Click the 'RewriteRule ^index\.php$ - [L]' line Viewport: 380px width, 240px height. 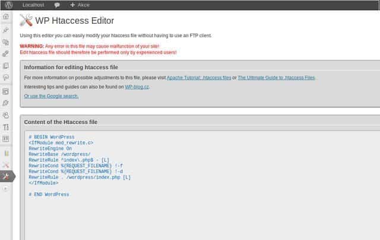(x=69, y=160)
